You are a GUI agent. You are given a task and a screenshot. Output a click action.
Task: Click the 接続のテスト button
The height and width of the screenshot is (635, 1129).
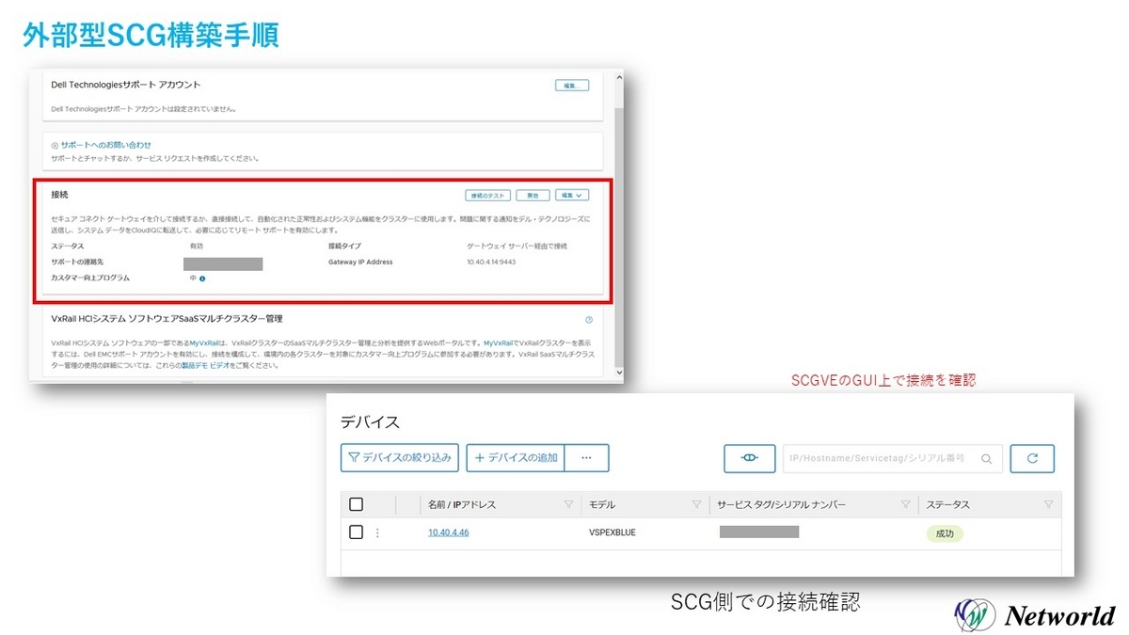click(487, 196)
